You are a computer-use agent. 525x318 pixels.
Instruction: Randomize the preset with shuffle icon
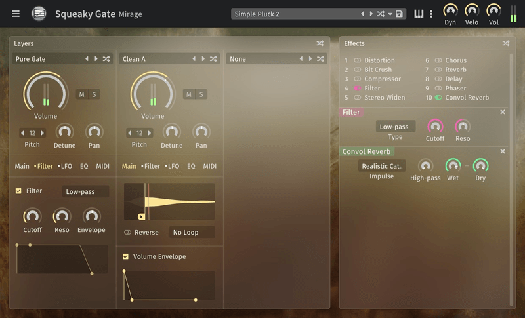point(381,14)
